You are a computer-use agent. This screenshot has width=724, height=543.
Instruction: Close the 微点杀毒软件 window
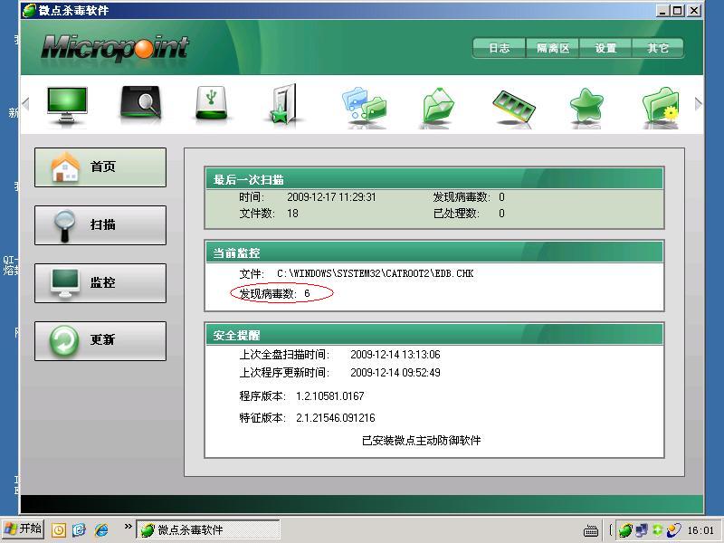694,10
